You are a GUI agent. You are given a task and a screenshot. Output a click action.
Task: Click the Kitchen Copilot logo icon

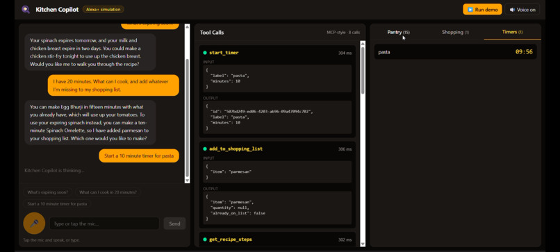25,10
